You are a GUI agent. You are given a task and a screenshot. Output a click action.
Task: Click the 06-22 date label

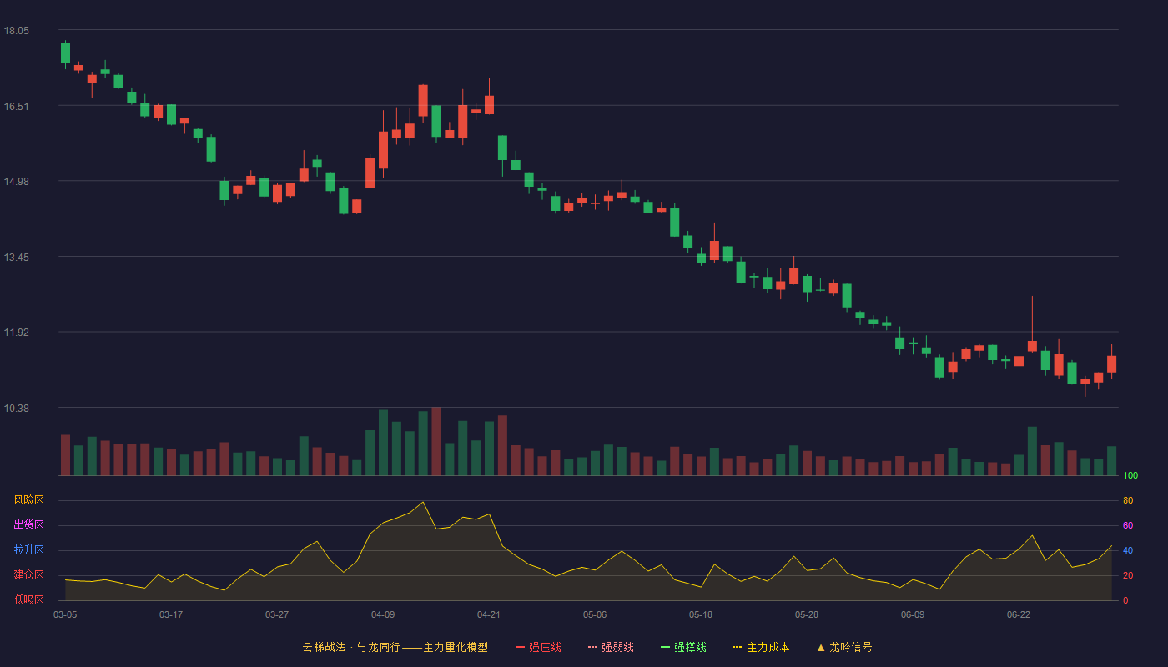(1019, 614)
